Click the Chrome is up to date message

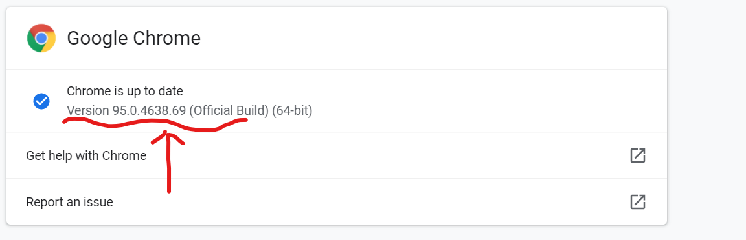[124, 91]
